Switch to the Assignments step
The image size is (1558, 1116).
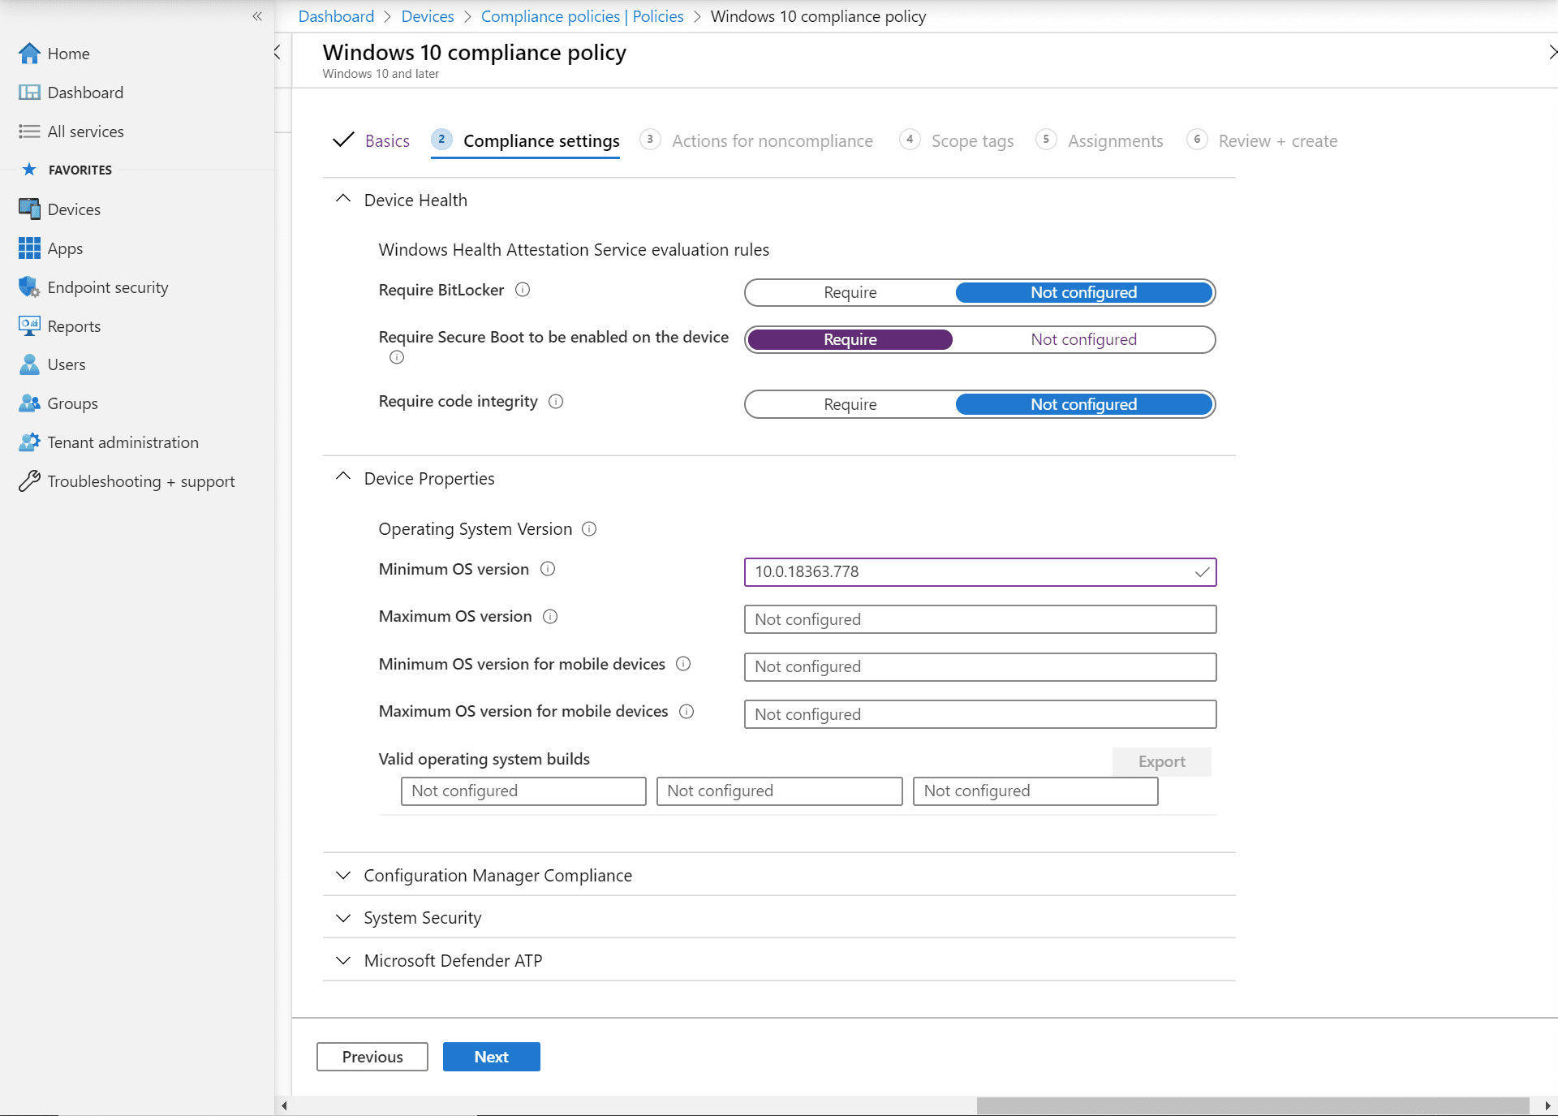coord(1116,140)
